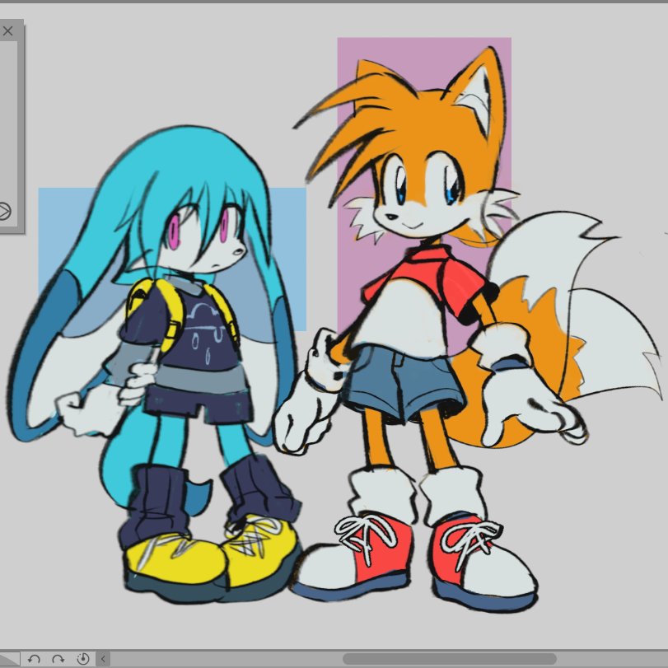Click the circled arrow icon in floating panel
Screen dimensions: 668x668
(x=4, y=212)
